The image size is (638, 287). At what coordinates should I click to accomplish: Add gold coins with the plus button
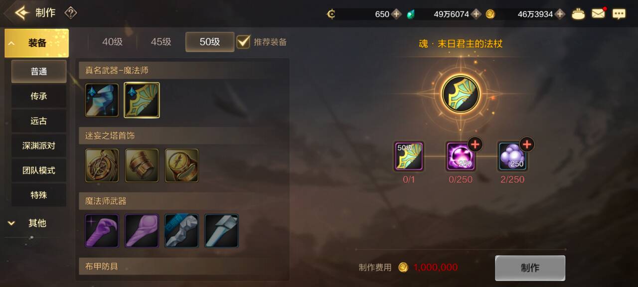[x=560, y=14]
